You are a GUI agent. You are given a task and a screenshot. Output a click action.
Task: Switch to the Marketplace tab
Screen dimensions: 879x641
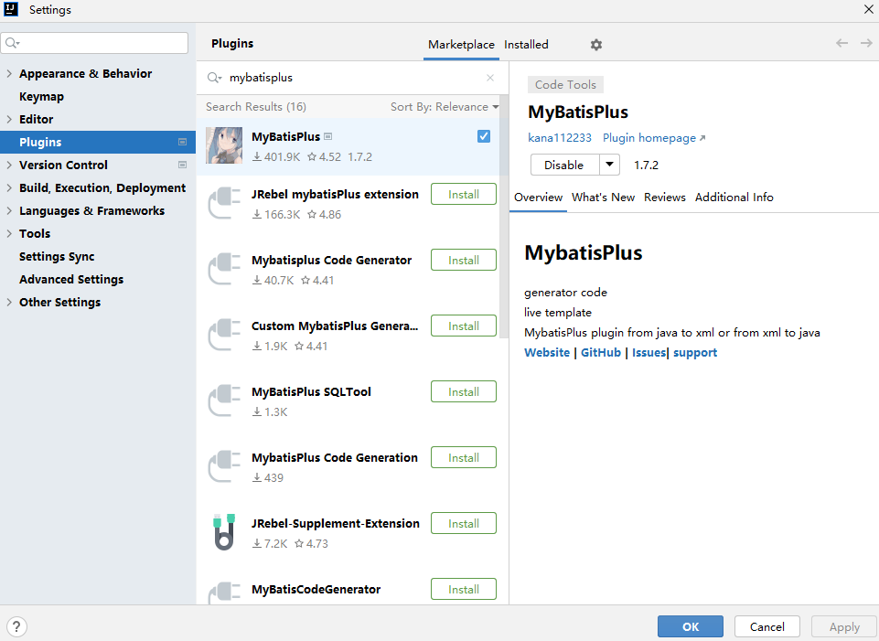(461, 45)
